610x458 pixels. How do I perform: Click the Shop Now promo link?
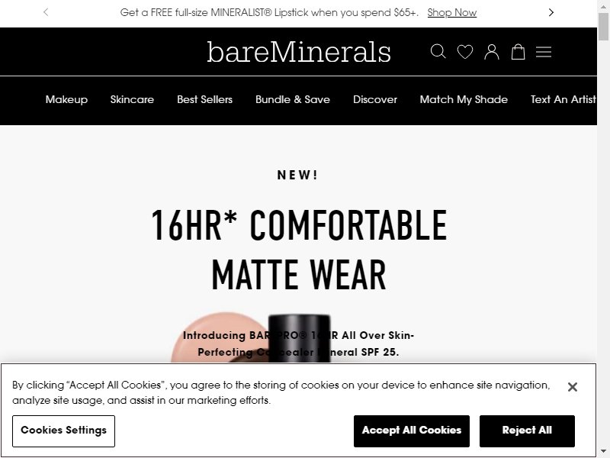point(451,12)
